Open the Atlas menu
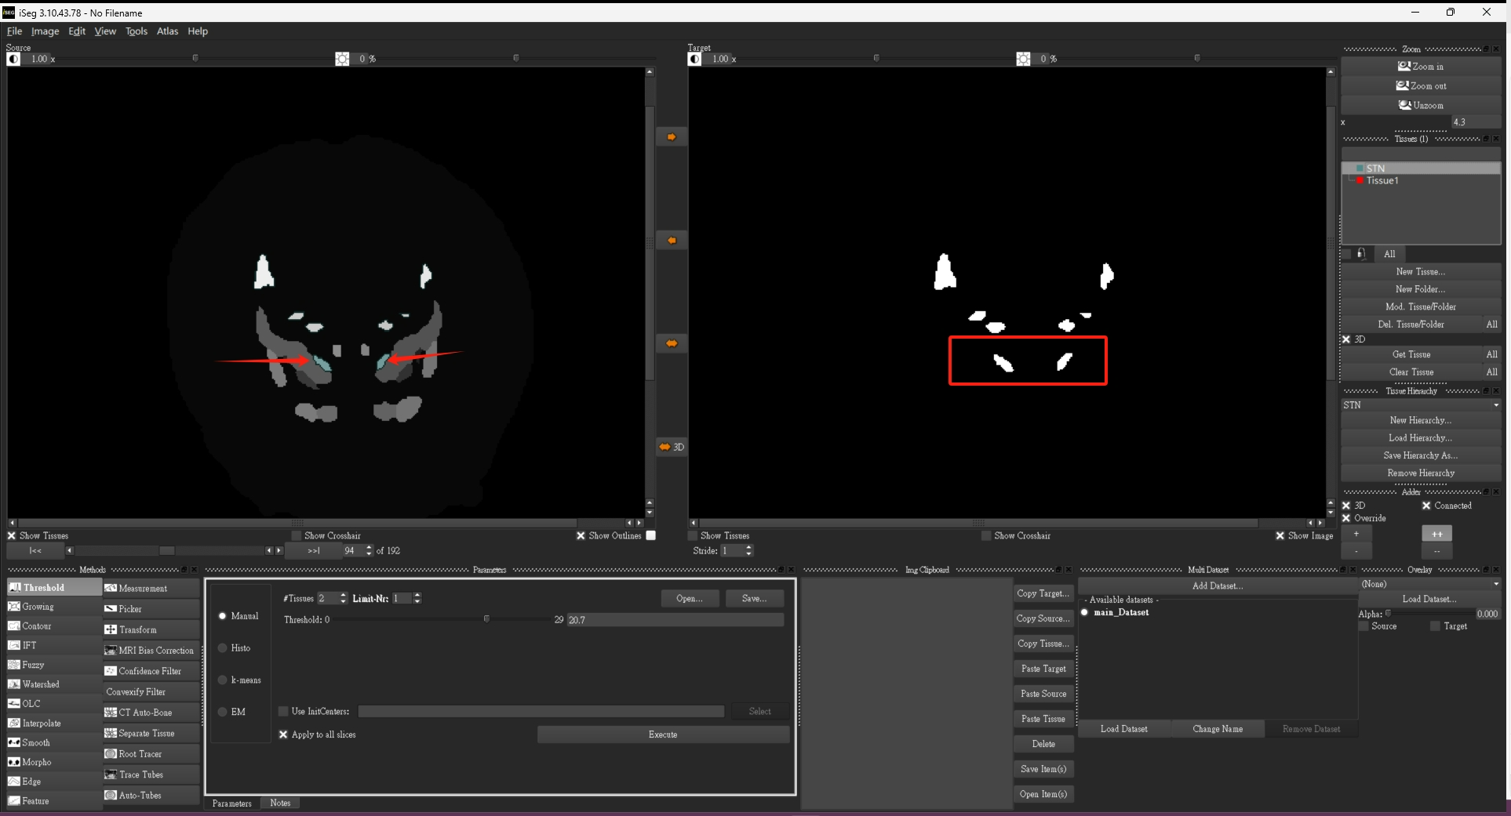Screen dimensions: 1511x816 (167, 31)
